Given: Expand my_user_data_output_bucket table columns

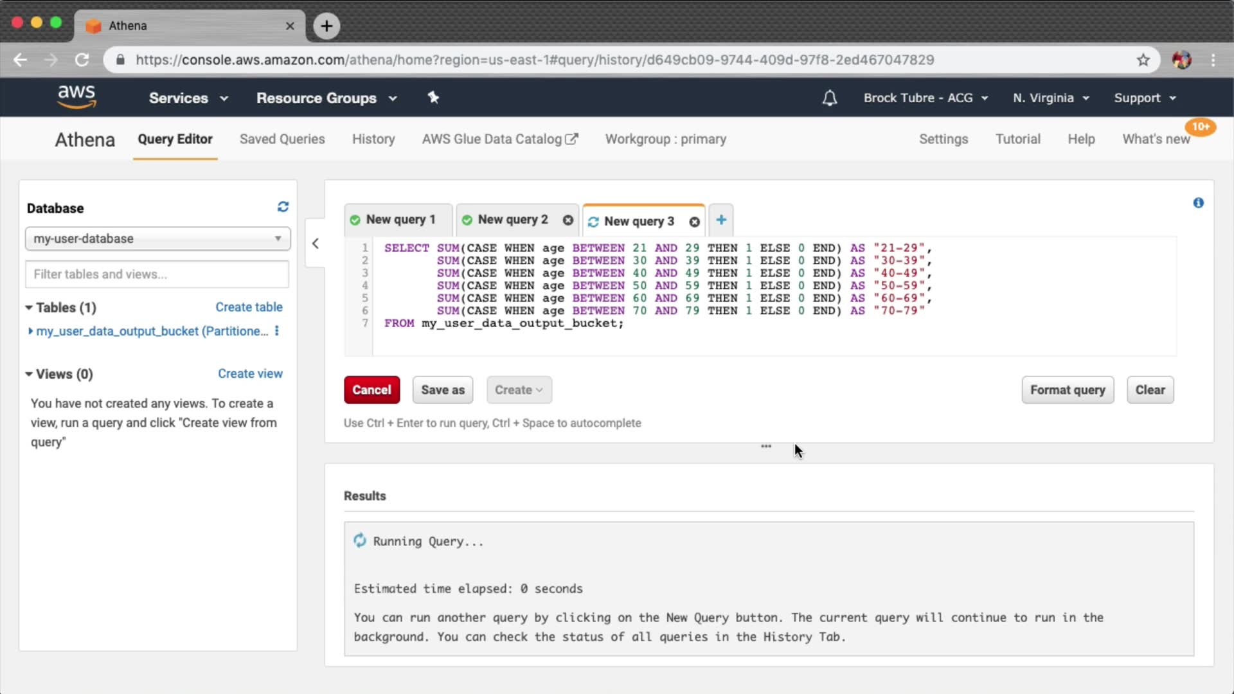Looking at the screenshot, I should 30,332.
